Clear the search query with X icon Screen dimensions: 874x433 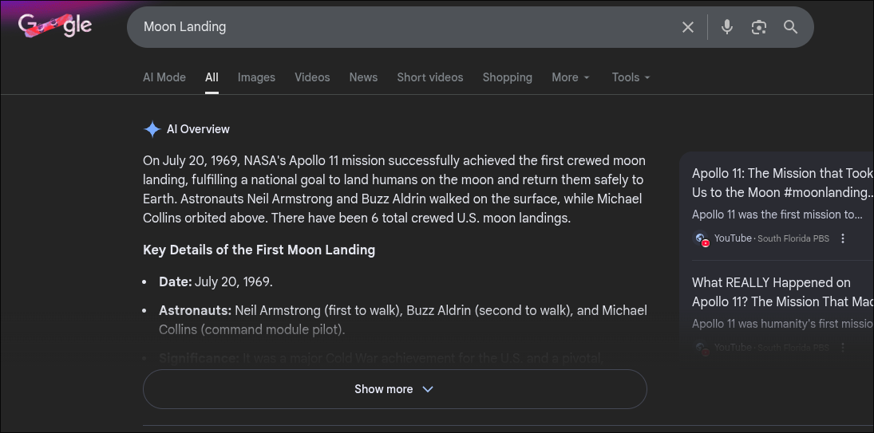(x=687, y=27)
